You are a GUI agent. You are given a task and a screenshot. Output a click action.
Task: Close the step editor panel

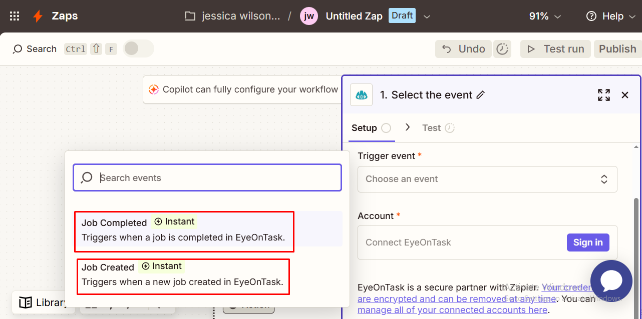pos(625,95)
